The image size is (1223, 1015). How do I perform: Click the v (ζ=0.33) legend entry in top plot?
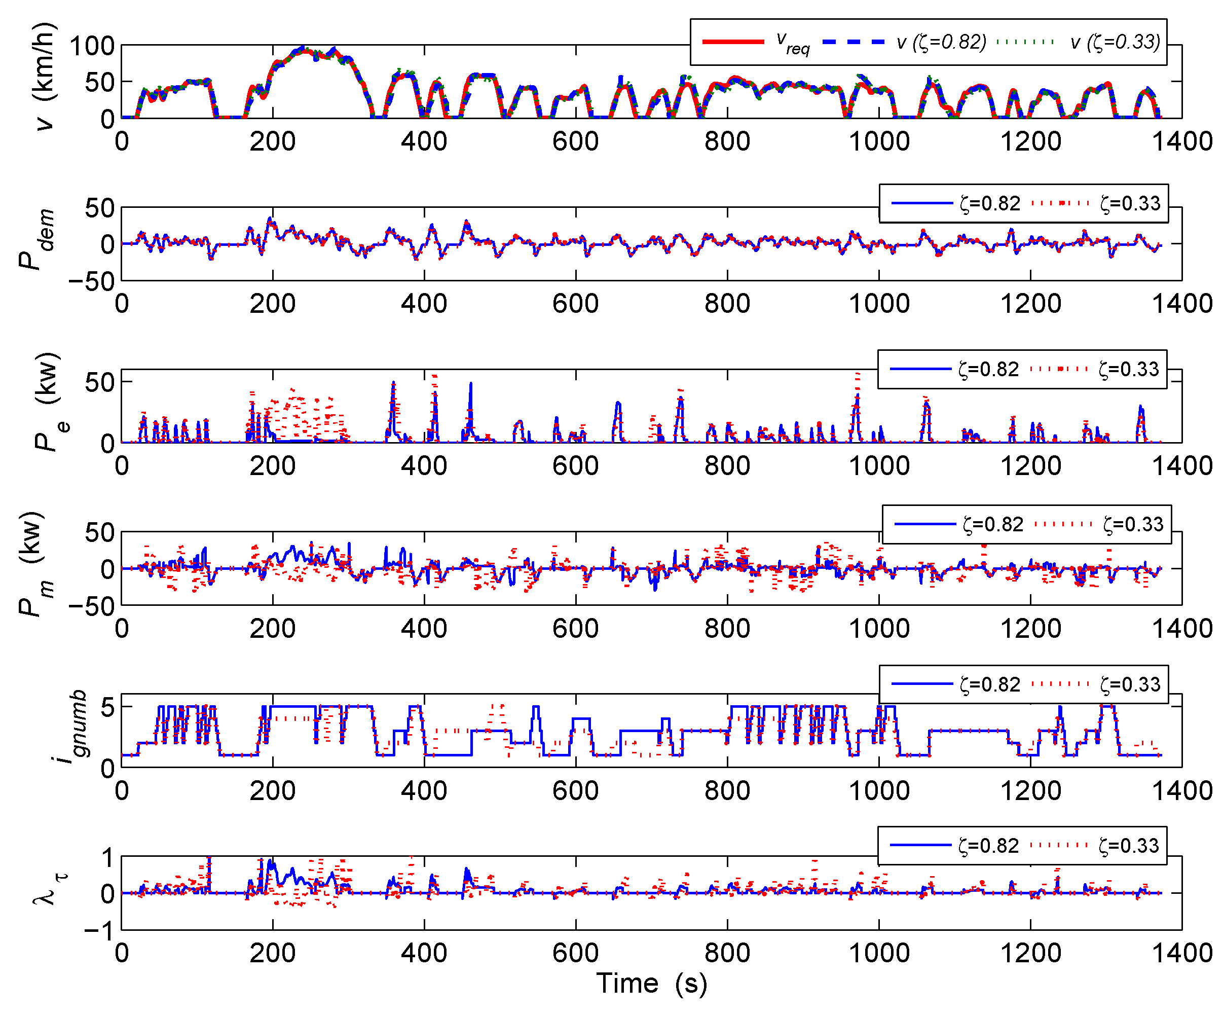point(1115,42)
